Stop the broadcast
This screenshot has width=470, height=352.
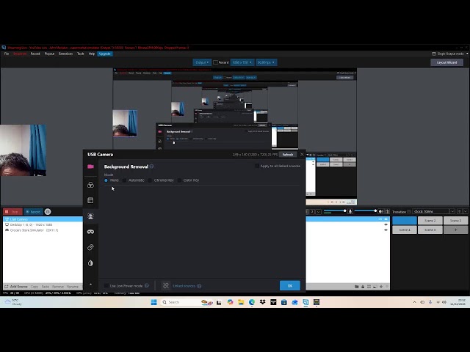tap(12, 212)
